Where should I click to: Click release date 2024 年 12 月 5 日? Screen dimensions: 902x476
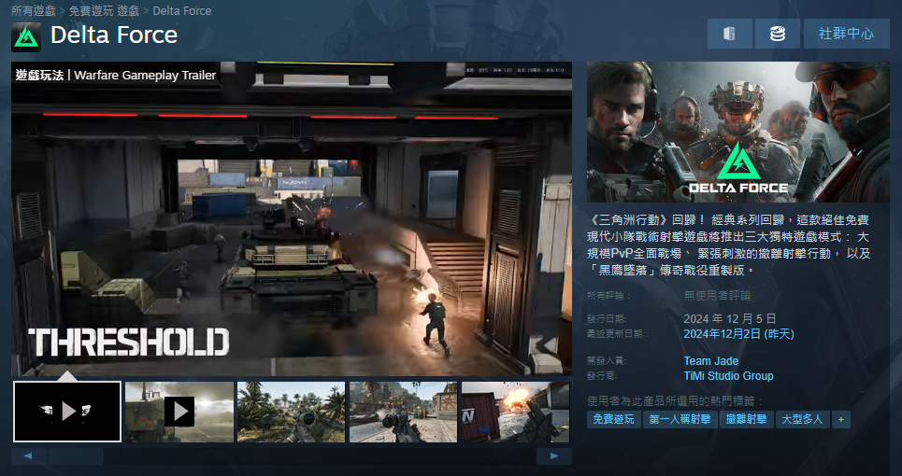(x=730, y=318)
